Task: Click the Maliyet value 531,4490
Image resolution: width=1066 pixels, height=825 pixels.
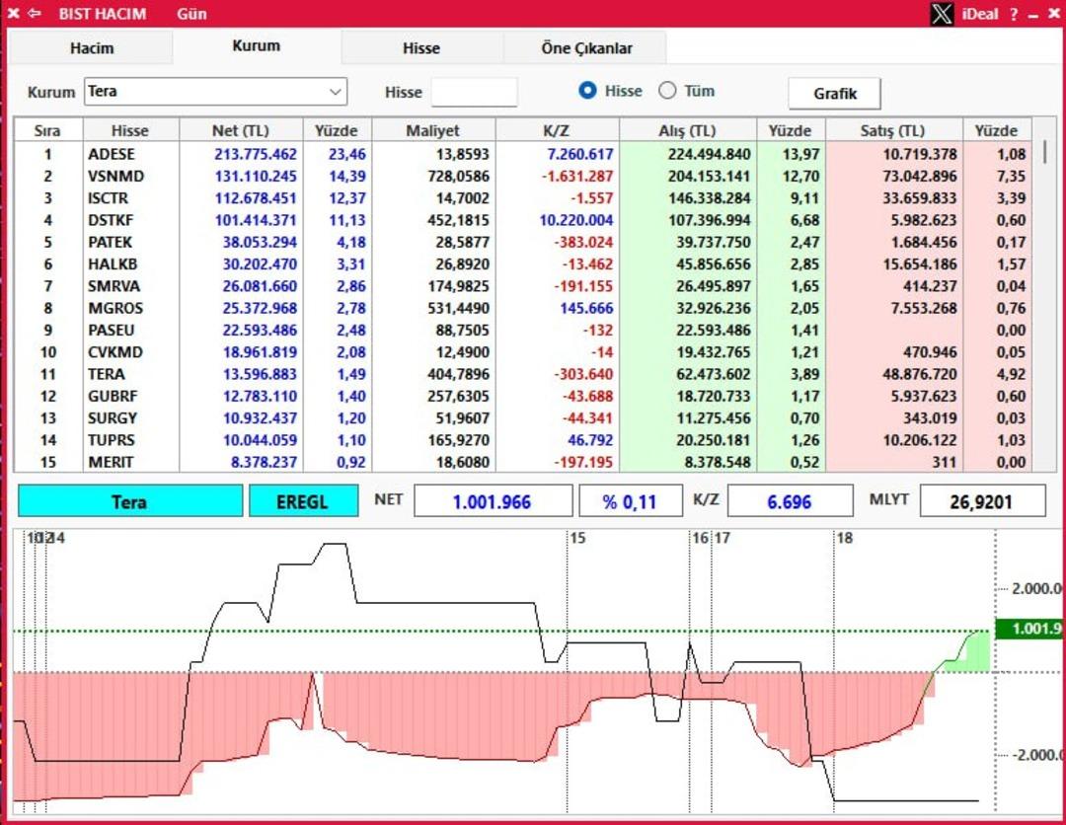Action: (458, 308)
